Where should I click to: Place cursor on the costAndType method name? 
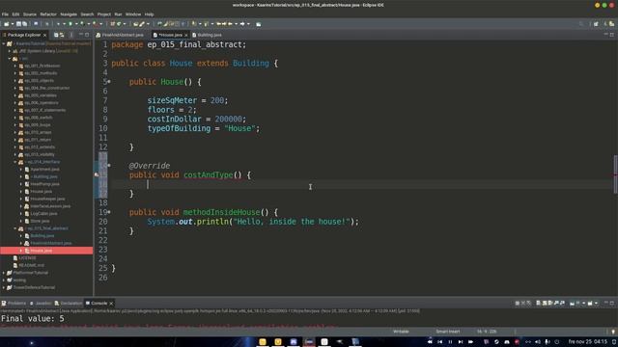point(209,175)
